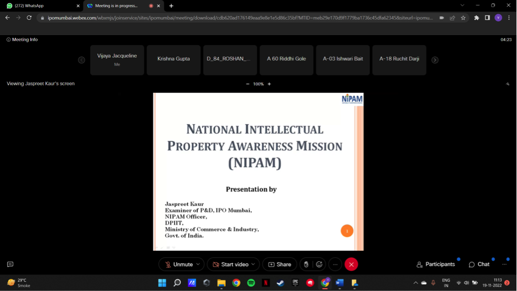This screenshot has height=291, width=517.
Task: Show next participants with right arrow
Action: click(435, 60)
